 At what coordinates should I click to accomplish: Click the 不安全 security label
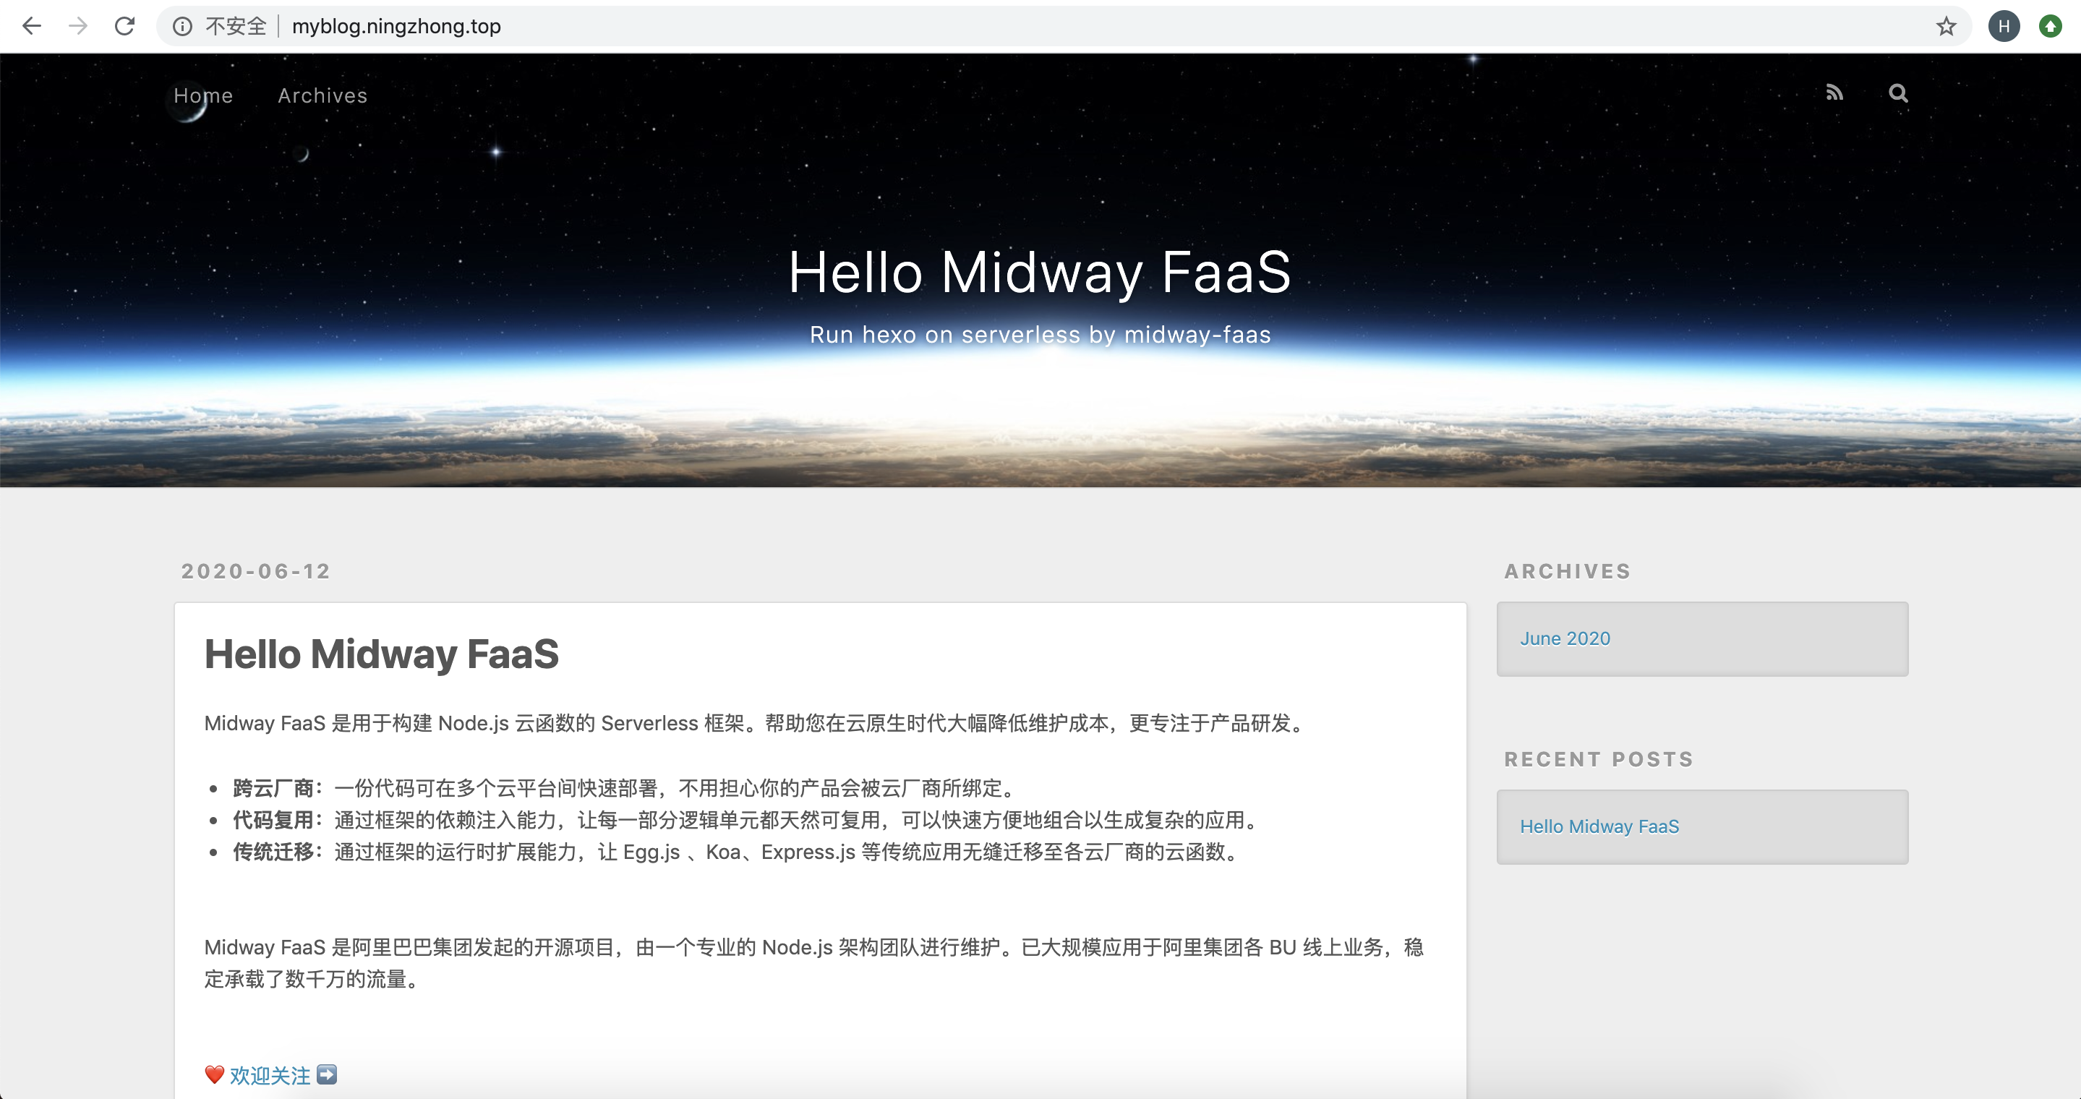(x=235, y=27)
